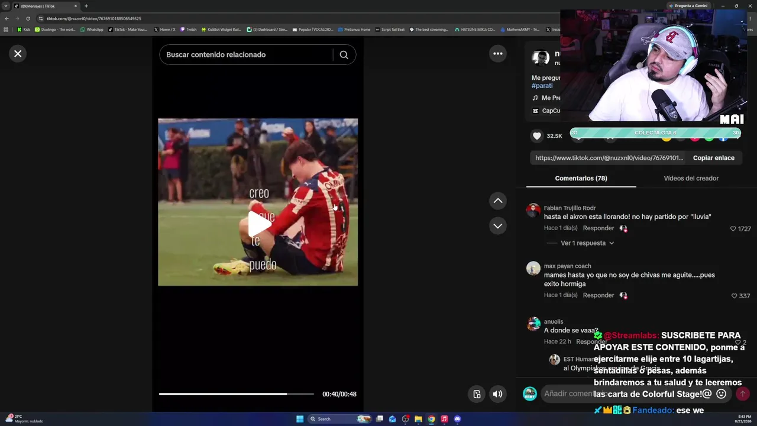Open the WhatsApp bookmark

point(92,30)
